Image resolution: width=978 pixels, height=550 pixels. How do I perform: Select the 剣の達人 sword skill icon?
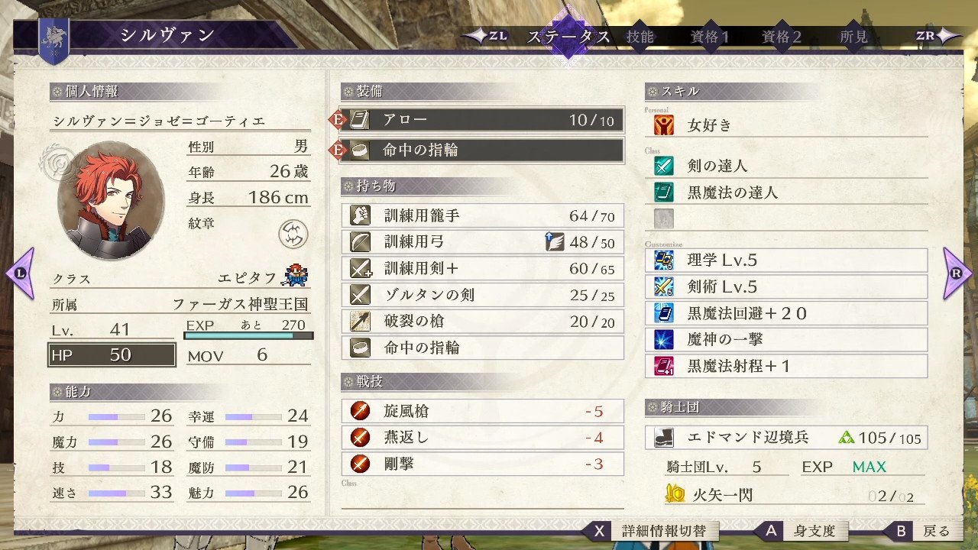point(664,165)
